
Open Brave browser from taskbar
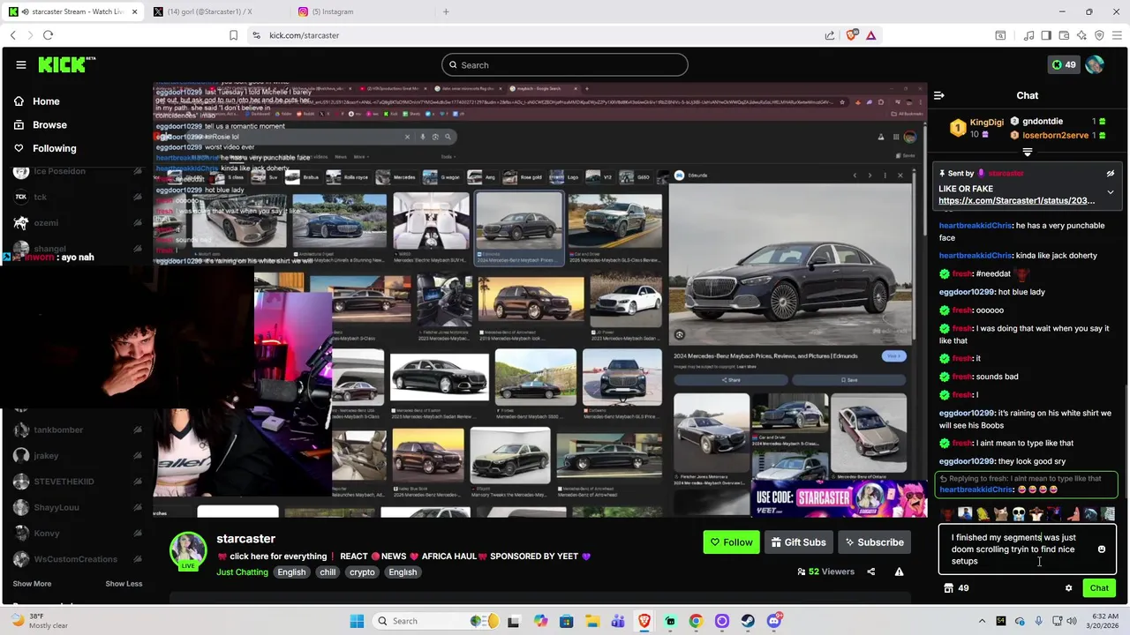coord(644,621)
